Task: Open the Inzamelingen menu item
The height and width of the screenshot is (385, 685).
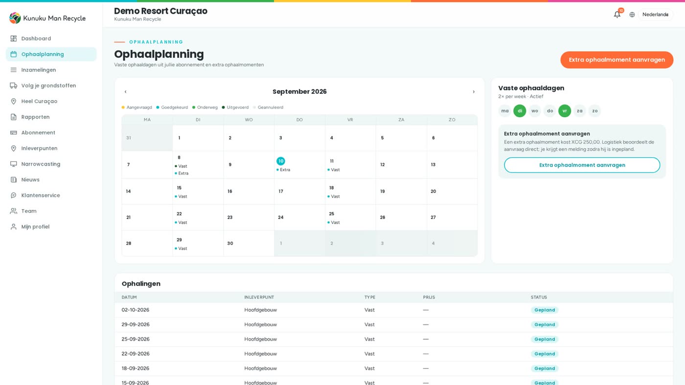Action: 51,70
